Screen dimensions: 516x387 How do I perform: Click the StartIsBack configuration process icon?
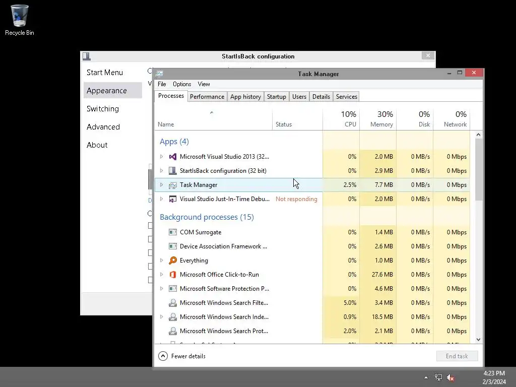tap(173, 171)
